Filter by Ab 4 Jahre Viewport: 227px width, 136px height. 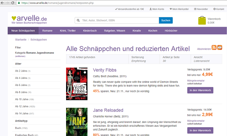pos(23,78)
